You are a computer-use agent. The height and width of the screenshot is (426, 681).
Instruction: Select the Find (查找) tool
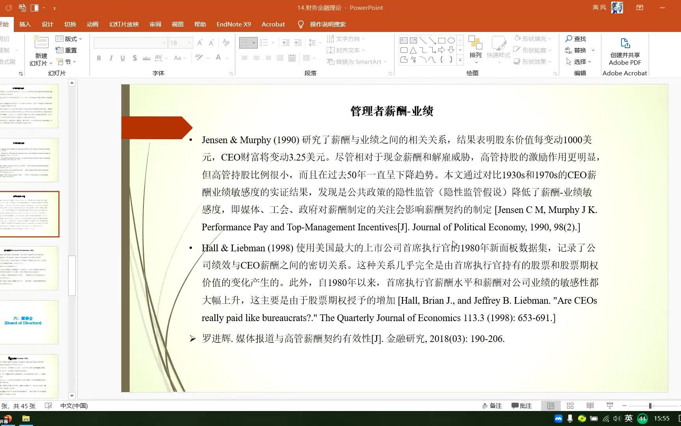click(576, 39)
